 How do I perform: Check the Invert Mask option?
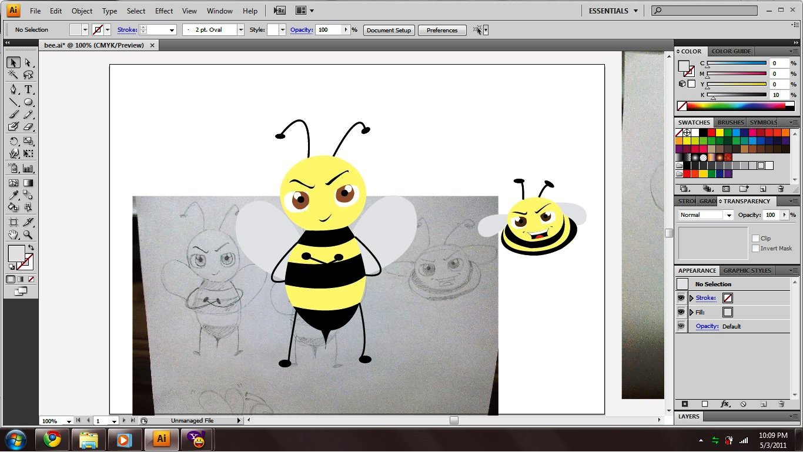click(x=756, y=249)
